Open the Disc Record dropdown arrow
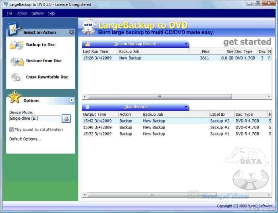Image resolution: width=278 pixels, height=213 pixels. click(186, 107)
